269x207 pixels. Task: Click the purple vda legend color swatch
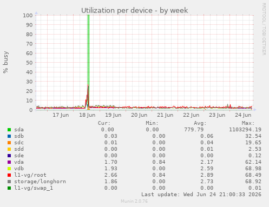coord(9,162)
